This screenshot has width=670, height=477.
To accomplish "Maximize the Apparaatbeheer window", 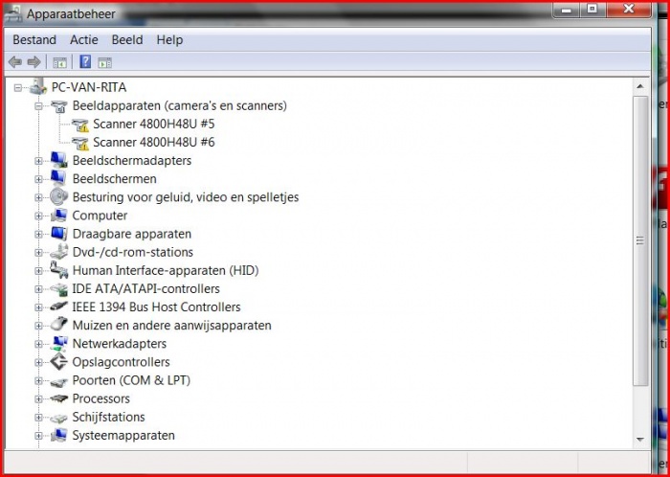I will [x=592, y=10].
